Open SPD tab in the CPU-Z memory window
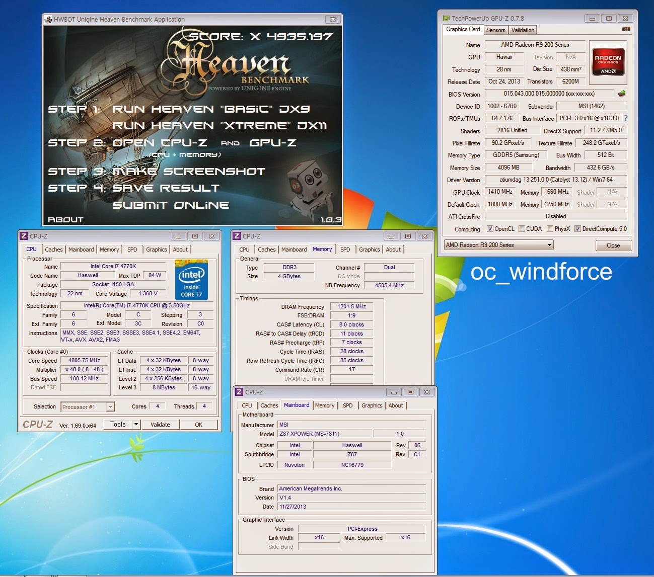Viewport: 654px width, 577px height. 345,250
